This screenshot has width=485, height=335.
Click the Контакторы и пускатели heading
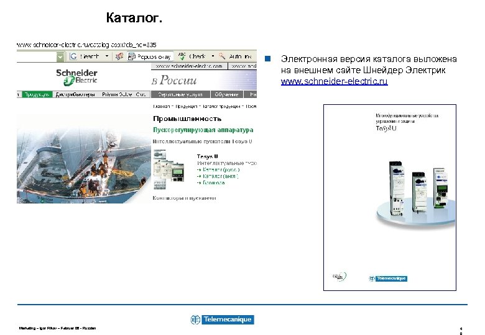click(x=184, y=198)
